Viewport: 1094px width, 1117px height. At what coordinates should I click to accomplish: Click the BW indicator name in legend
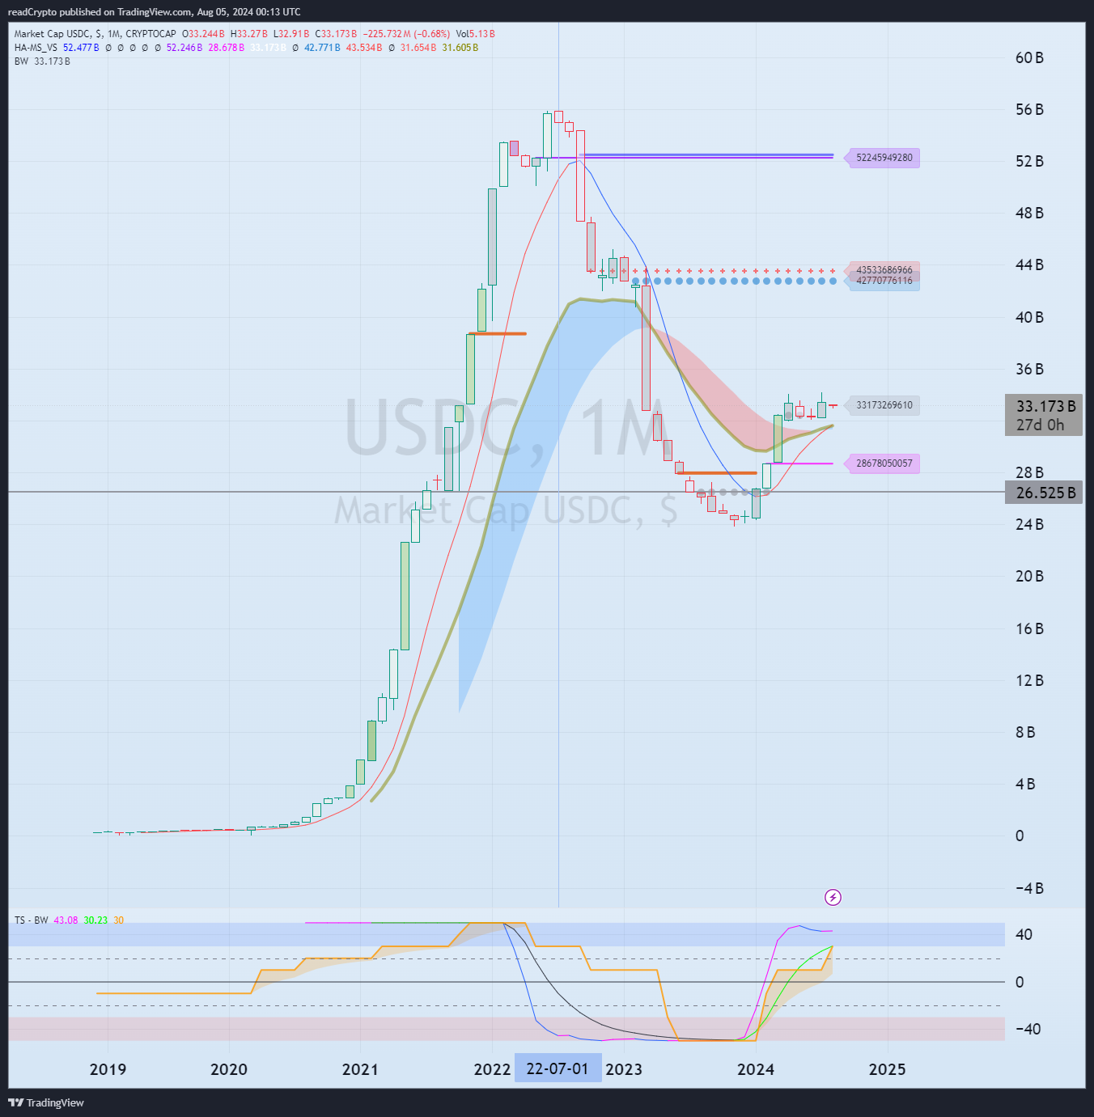coord(21,61)
